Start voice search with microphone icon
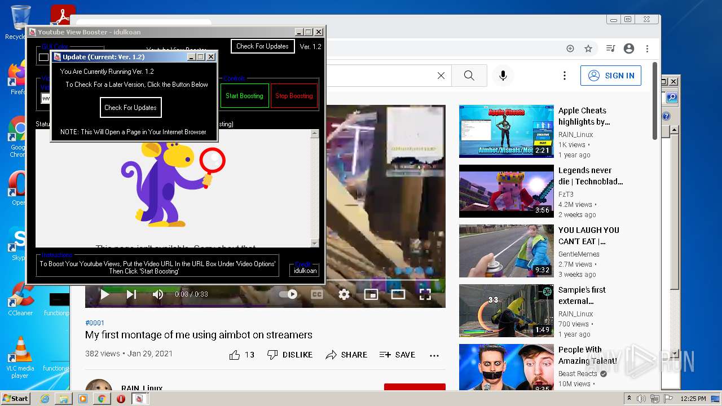The image size is (722, 406). tap(503, 76)
